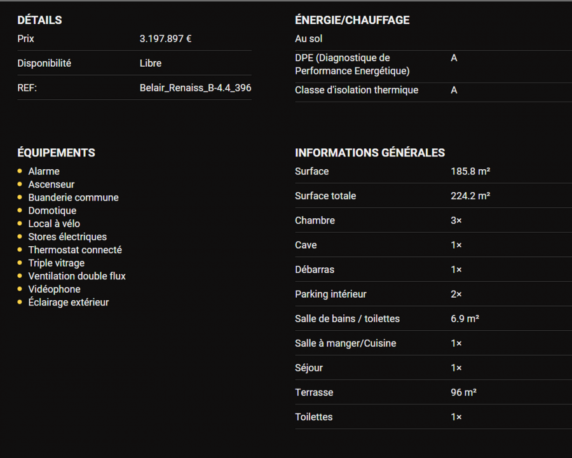Click the Alarme equipment item
This screenshot has width=572, height=458.
(x=44, y=171)
